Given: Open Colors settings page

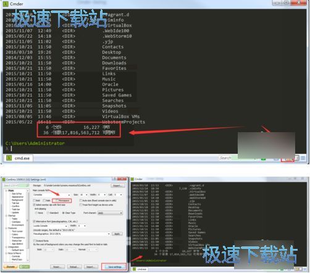Looking at the screenshot, I should tap(15, 234).
